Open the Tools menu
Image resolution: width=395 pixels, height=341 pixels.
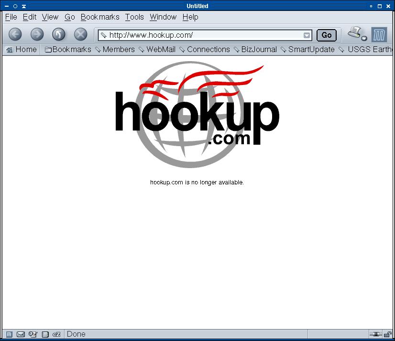coord(134,17)
